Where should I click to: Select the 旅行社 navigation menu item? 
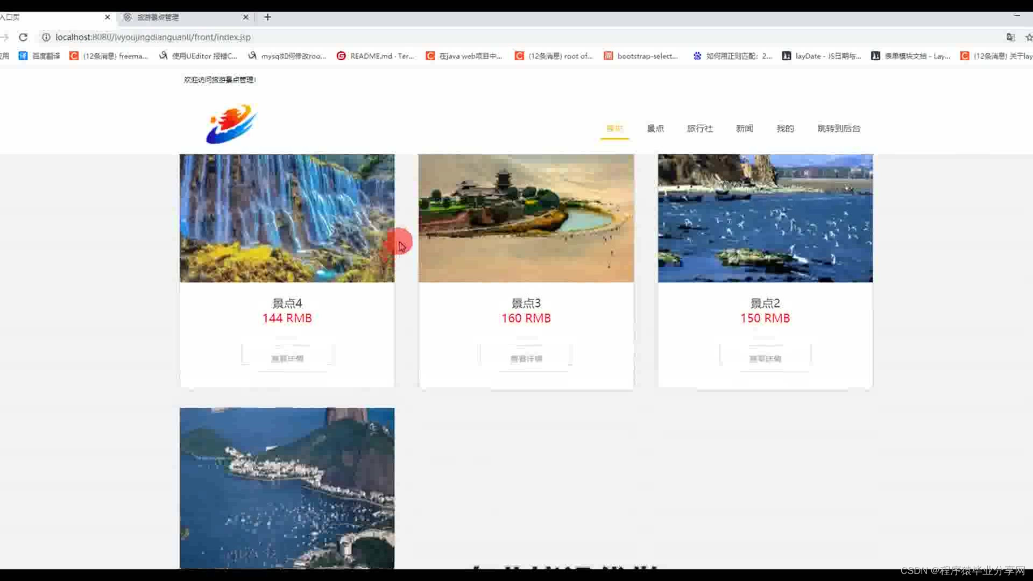pos(699,129)
